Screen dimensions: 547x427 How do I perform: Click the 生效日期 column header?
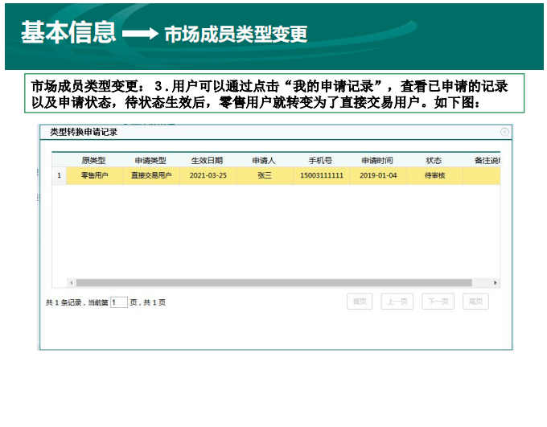click(208, 160)
